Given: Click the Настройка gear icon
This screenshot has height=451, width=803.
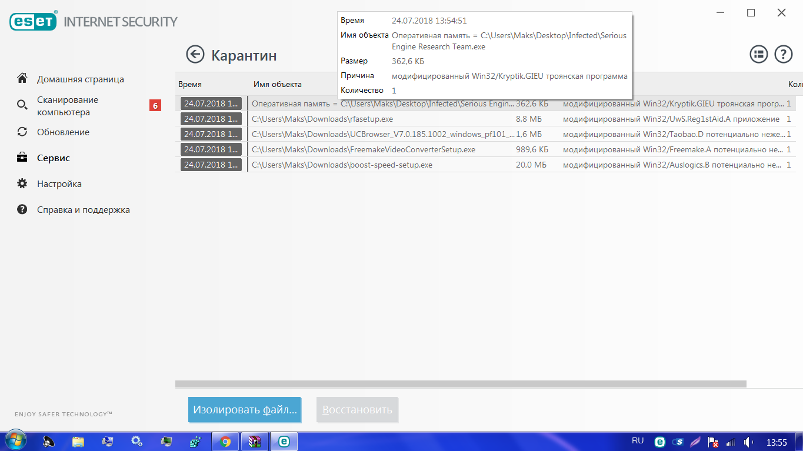Looking at the screenshot, I should tap(22, 183).
